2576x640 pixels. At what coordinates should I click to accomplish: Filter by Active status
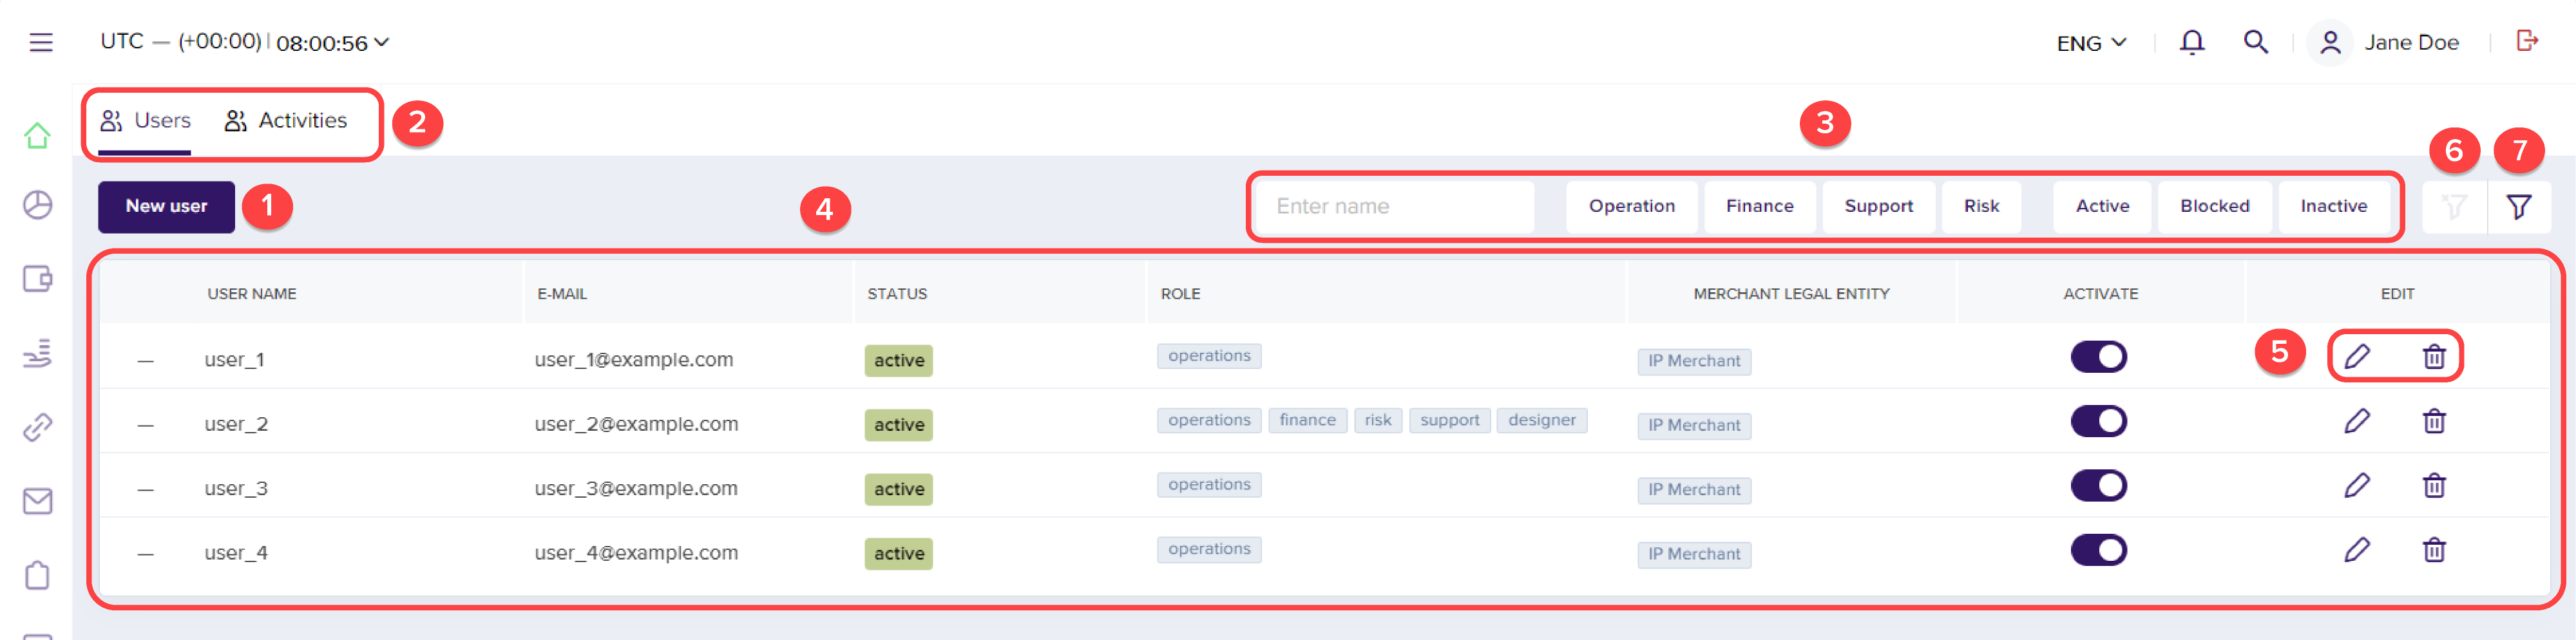(2102, 207)
